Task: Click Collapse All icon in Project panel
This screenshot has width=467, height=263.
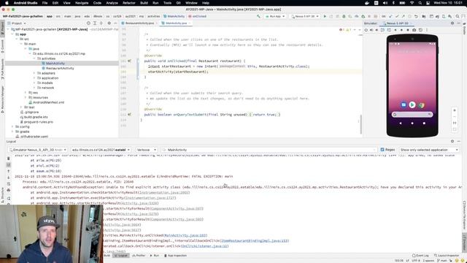Action: tap(101, 23)
